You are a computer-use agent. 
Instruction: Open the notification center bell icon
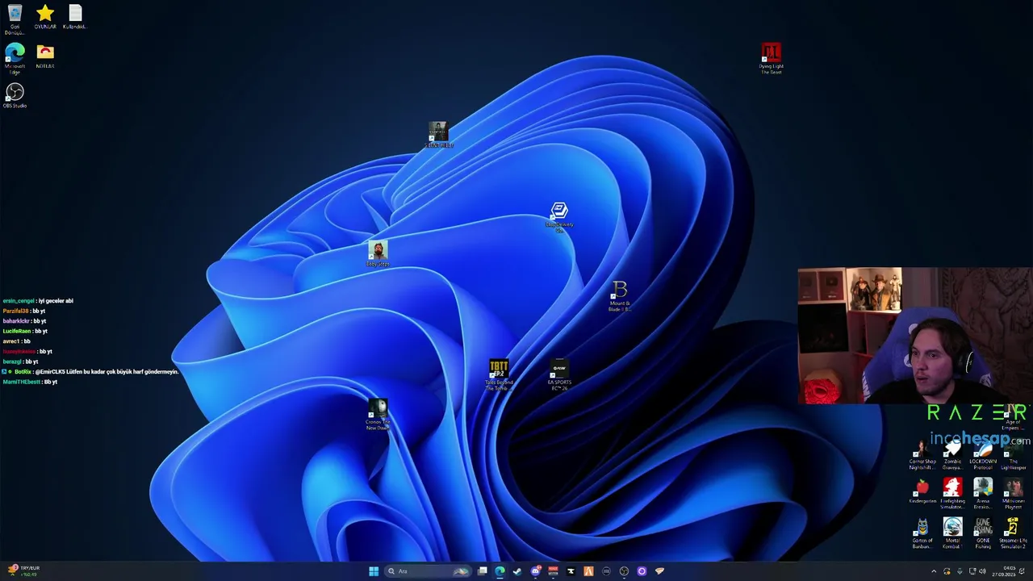tap(1022, 571)
